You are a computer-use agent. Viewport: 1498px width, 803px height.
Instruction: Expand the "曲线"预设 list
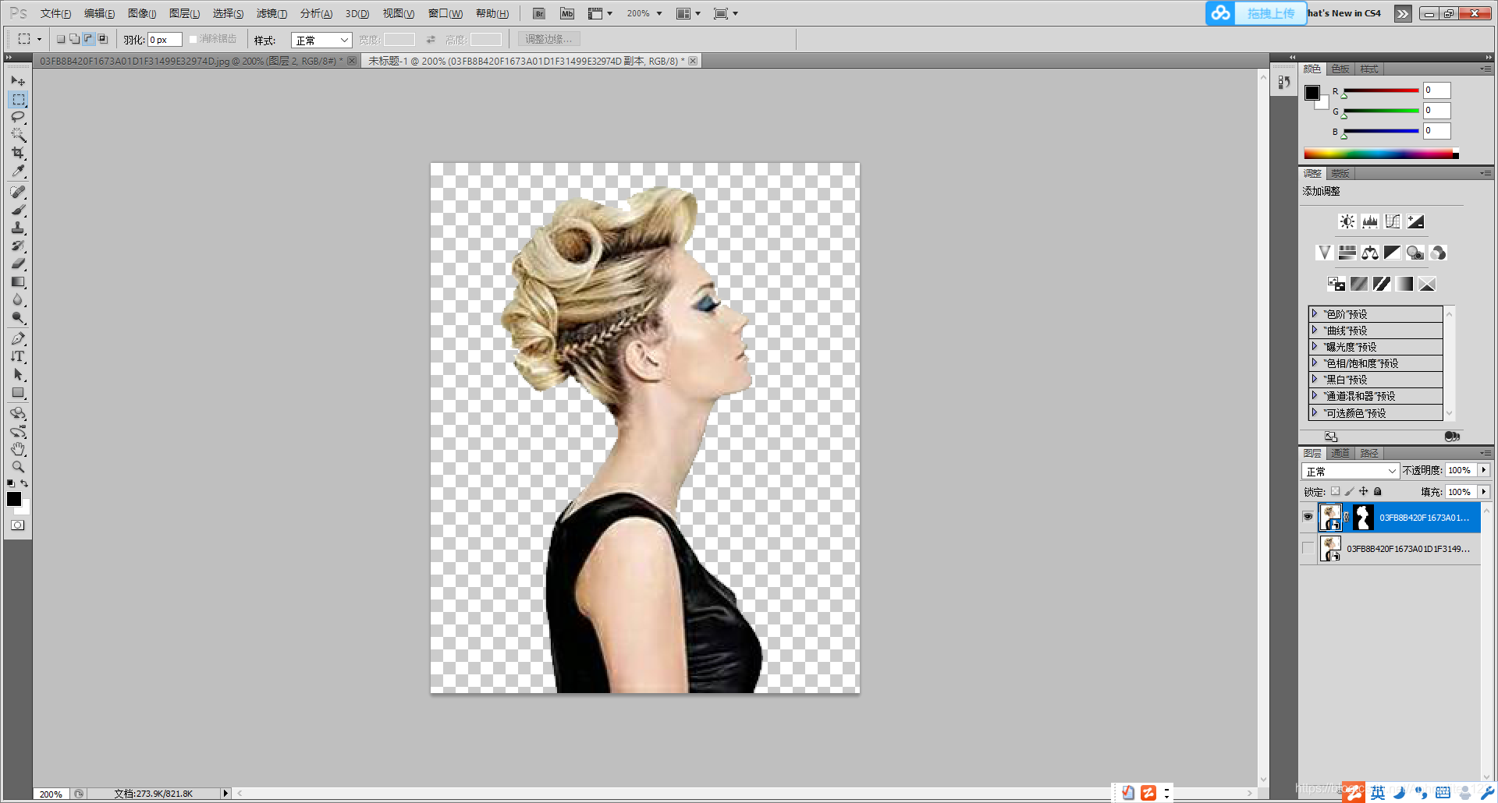(1315, 330)
